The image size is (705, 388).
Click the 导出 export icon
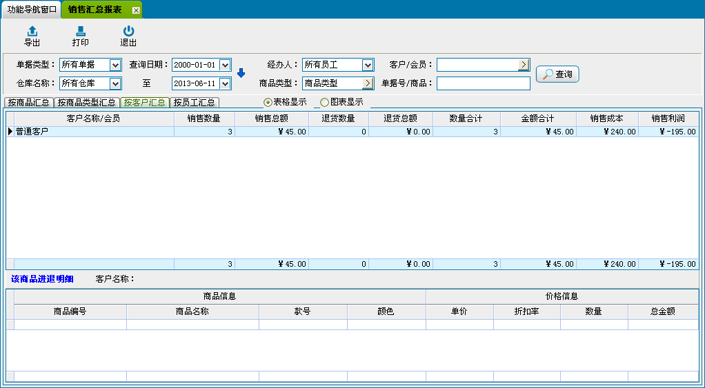pyautogui.click(x=32, y=31)
